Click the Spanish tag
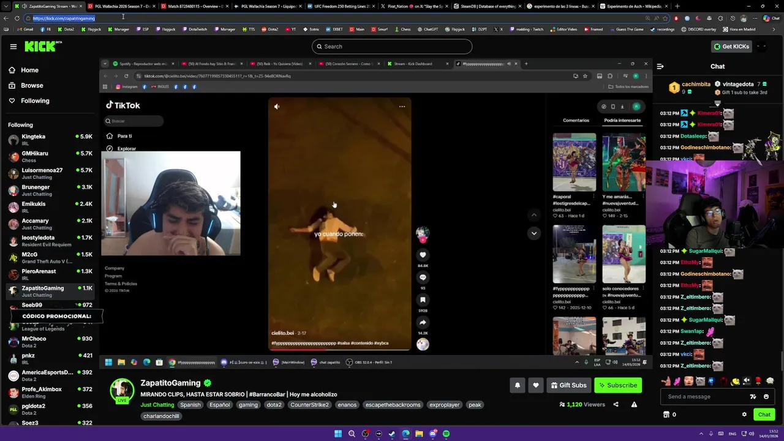Screen dimensions: 784x441 click(x=190, y=405)
